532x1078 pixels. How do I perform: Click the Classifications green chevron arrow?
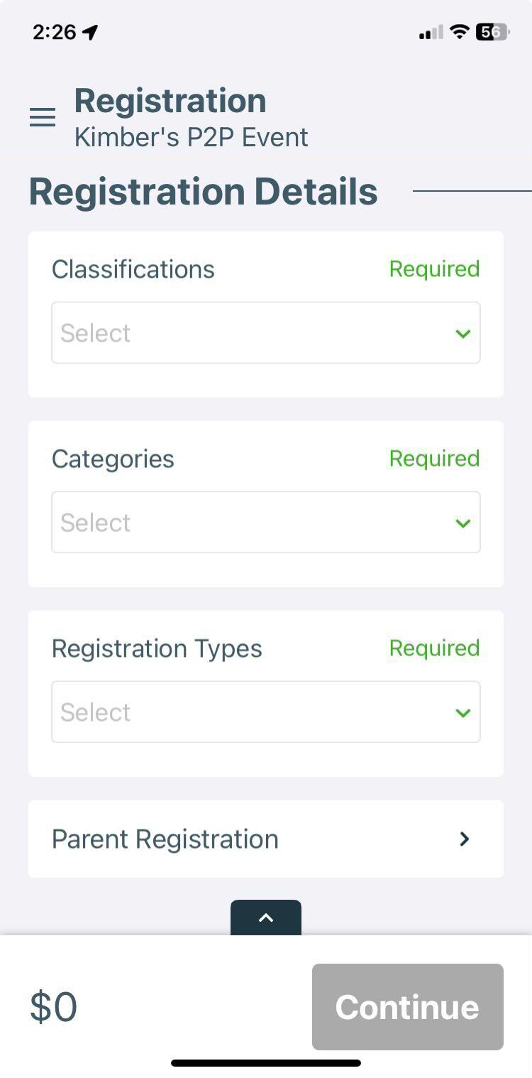(463, 333)
